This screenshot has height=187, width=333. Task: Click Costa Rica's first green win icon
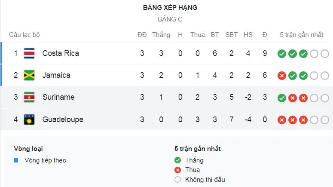pos(281,54)
